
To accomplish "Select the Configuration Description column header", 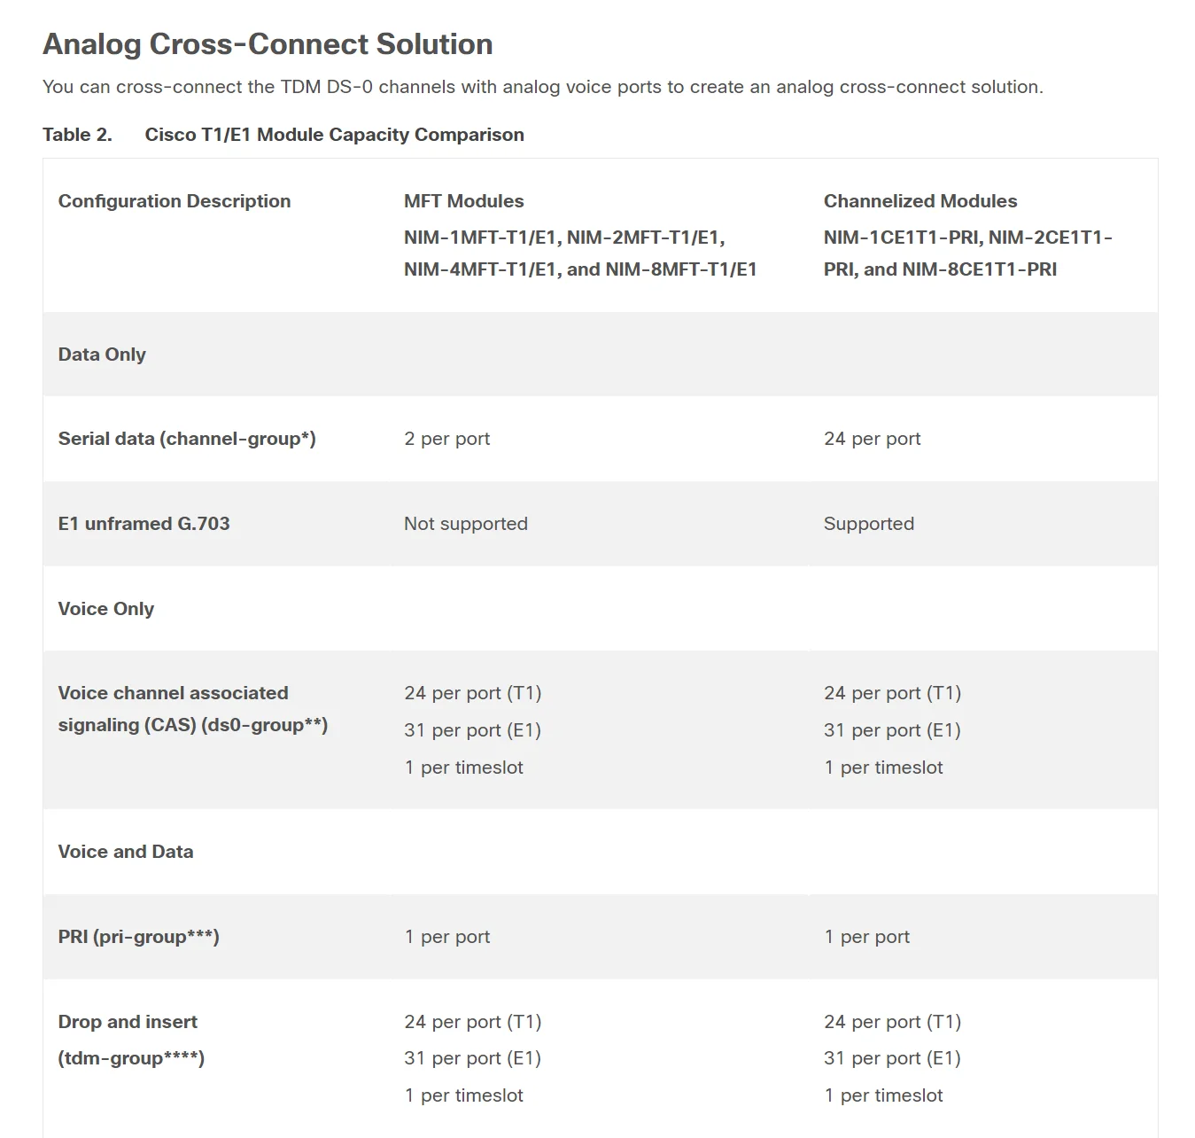I will click(x=175, y=201).
